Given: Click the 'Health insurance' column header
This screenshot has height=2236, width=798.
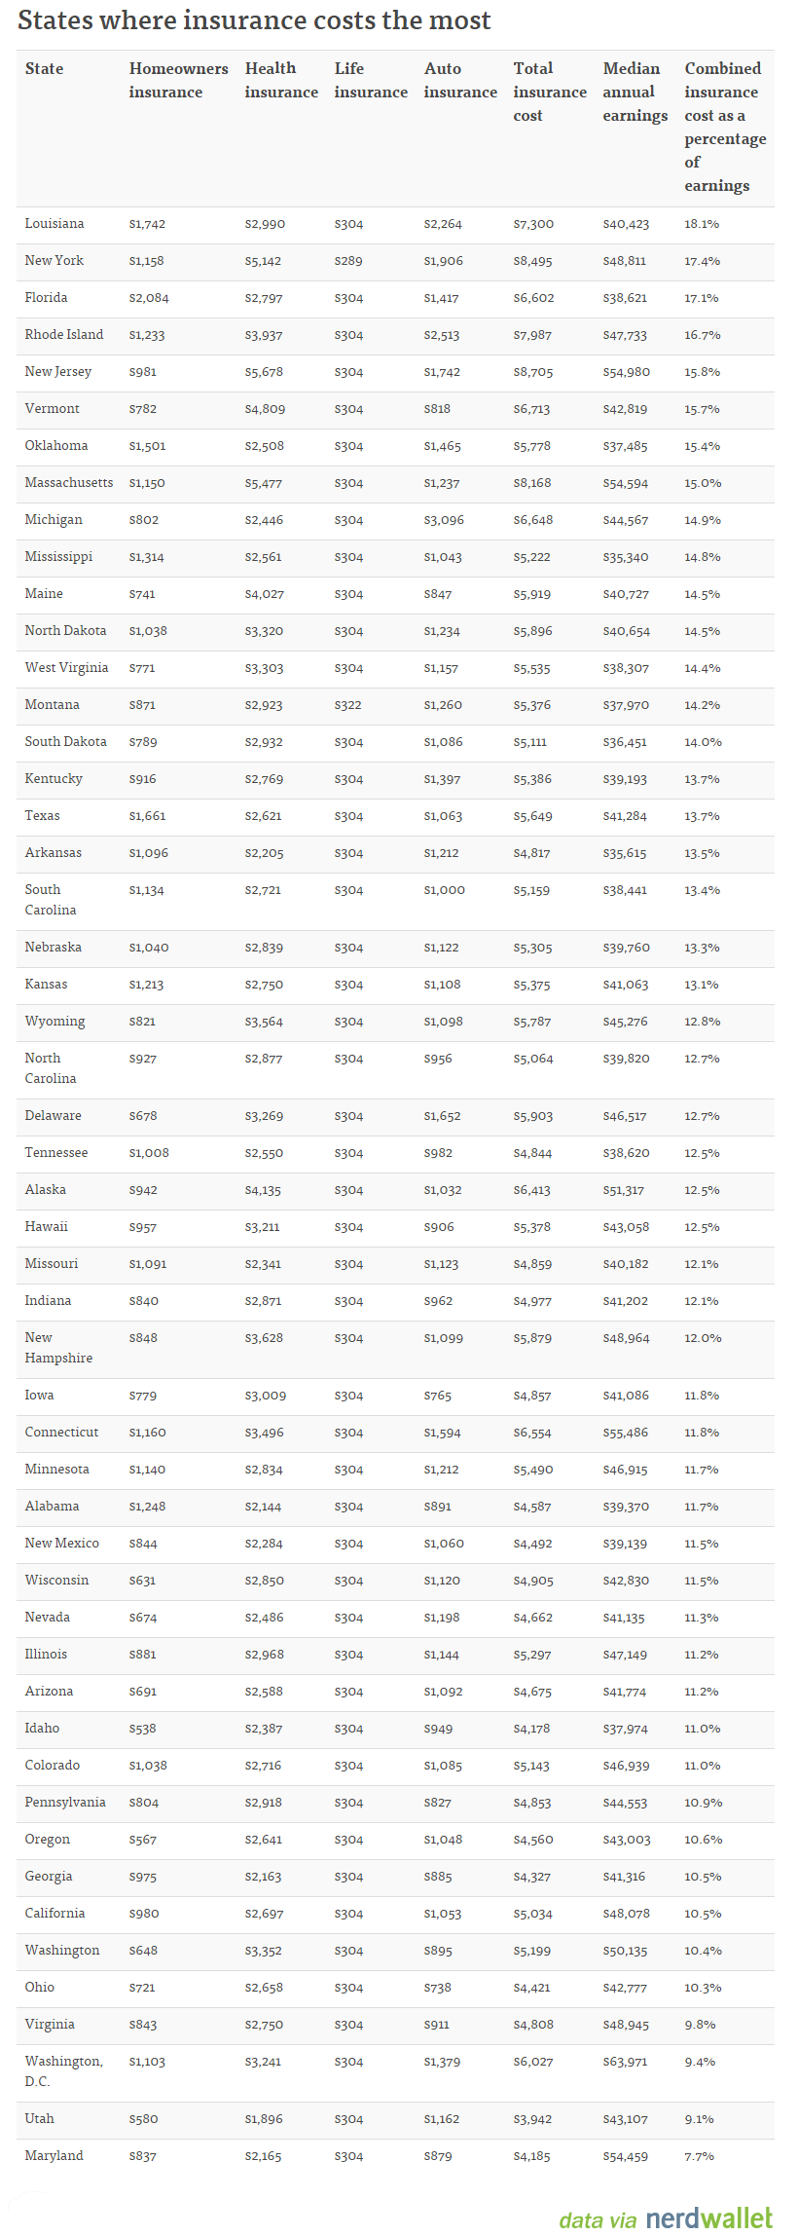Looking at the screenshot, I should pos(281,81).
